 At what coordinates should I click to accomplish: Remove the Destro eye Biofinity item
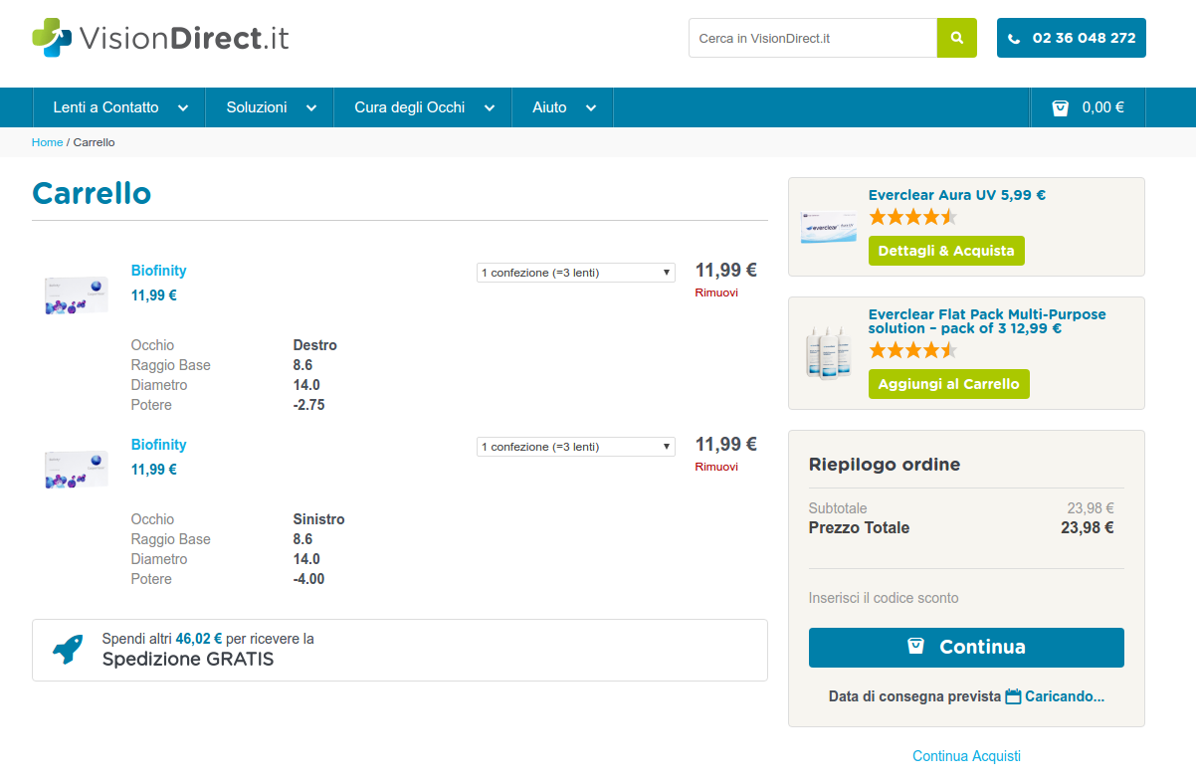716,293
